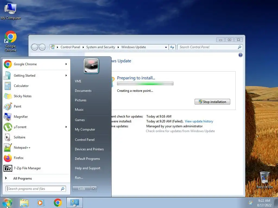278x208 pixels.
Task: Open Music from Start menu
Action: tap(79, 110)
